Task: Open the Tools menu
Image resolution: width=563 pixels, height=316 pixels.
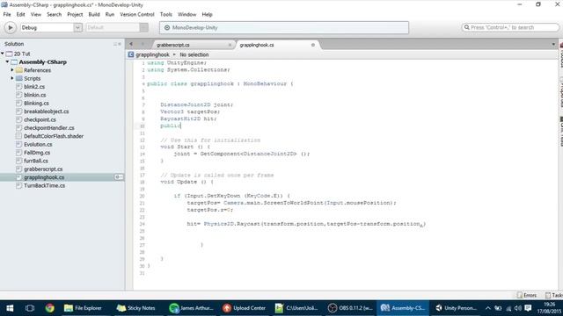Action: [166, 14]
